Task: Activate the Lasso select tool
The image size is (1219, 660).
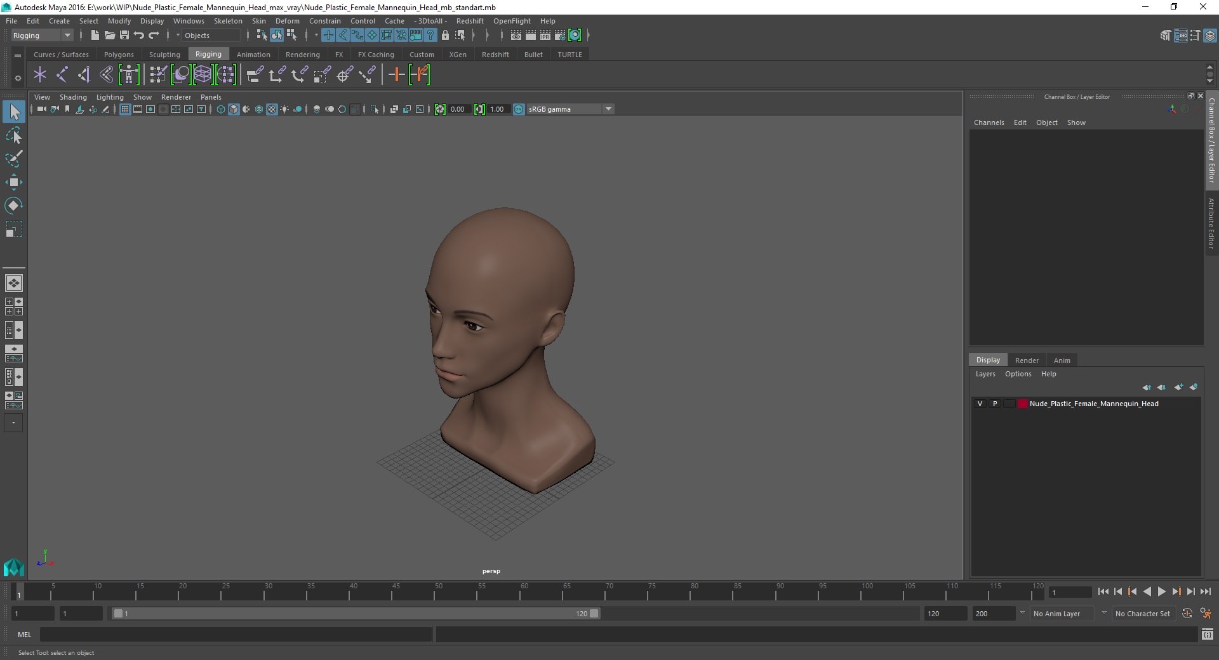Action: pyautogui.click(x=14, y=136)
